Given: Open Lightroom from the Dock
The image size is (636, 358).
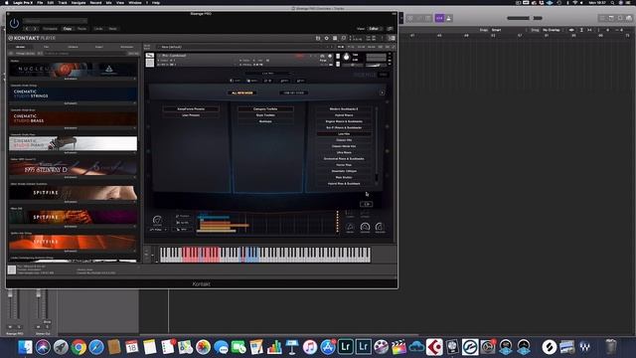Looking at the screenshot, I should tap(346, 347).
